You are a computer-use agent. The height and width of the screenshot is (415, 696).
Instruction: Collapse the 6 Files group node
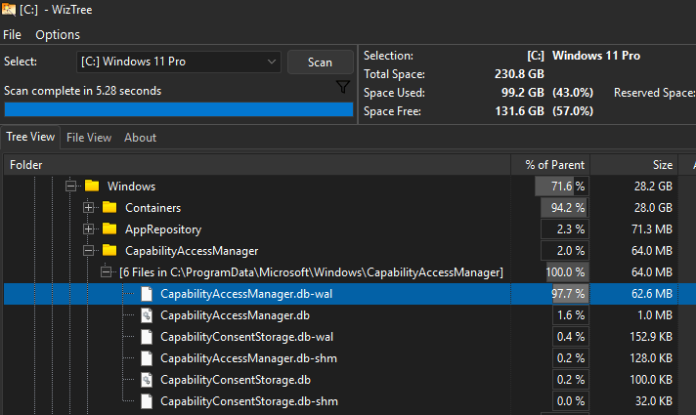point(107,271)
